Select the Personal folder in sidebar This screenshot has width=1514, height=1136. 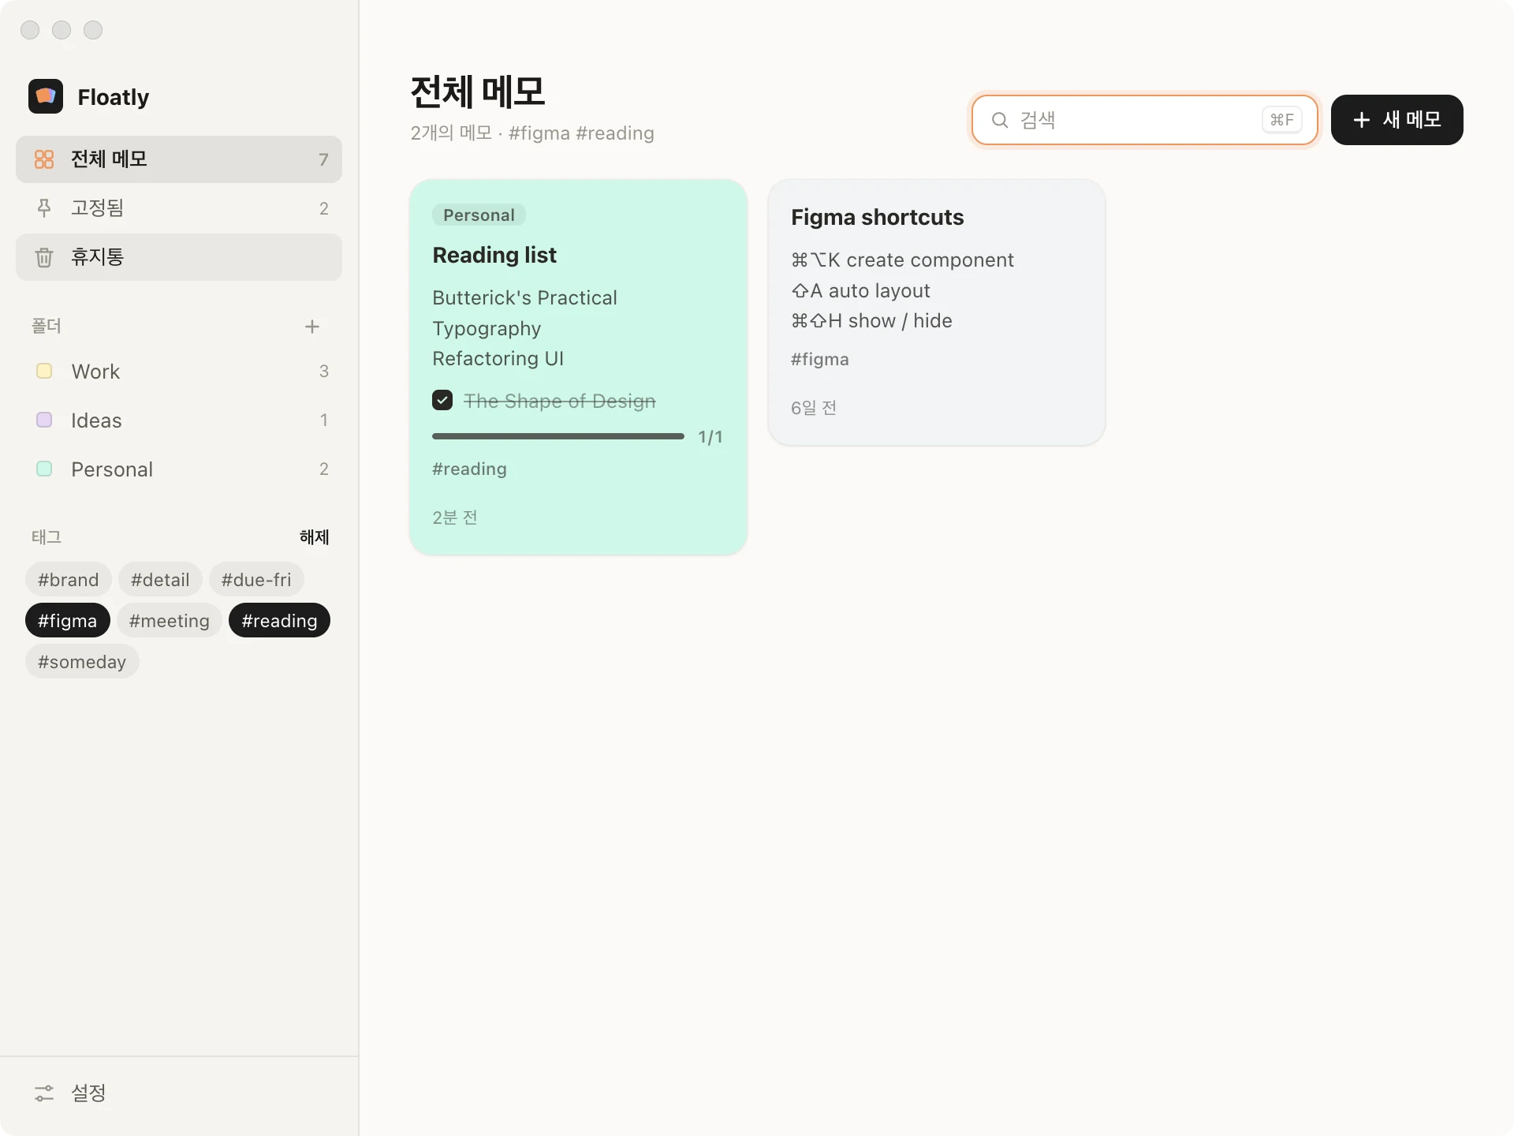(179, 469)
